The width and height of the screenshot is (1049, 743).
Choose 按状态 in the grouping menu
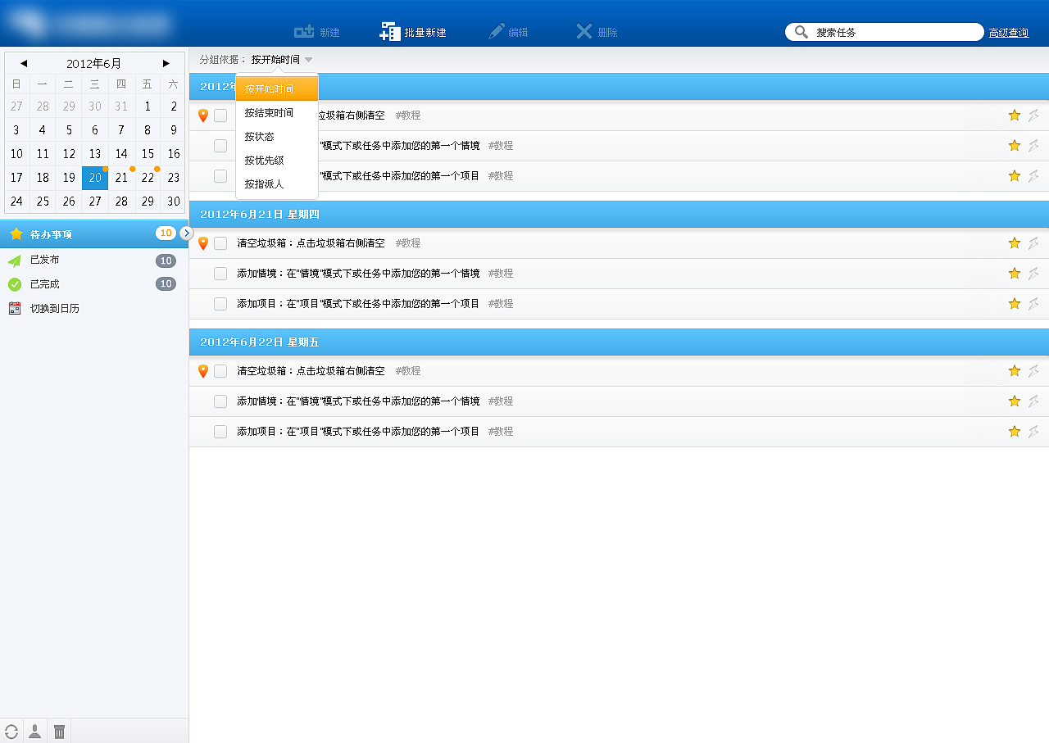277,136
